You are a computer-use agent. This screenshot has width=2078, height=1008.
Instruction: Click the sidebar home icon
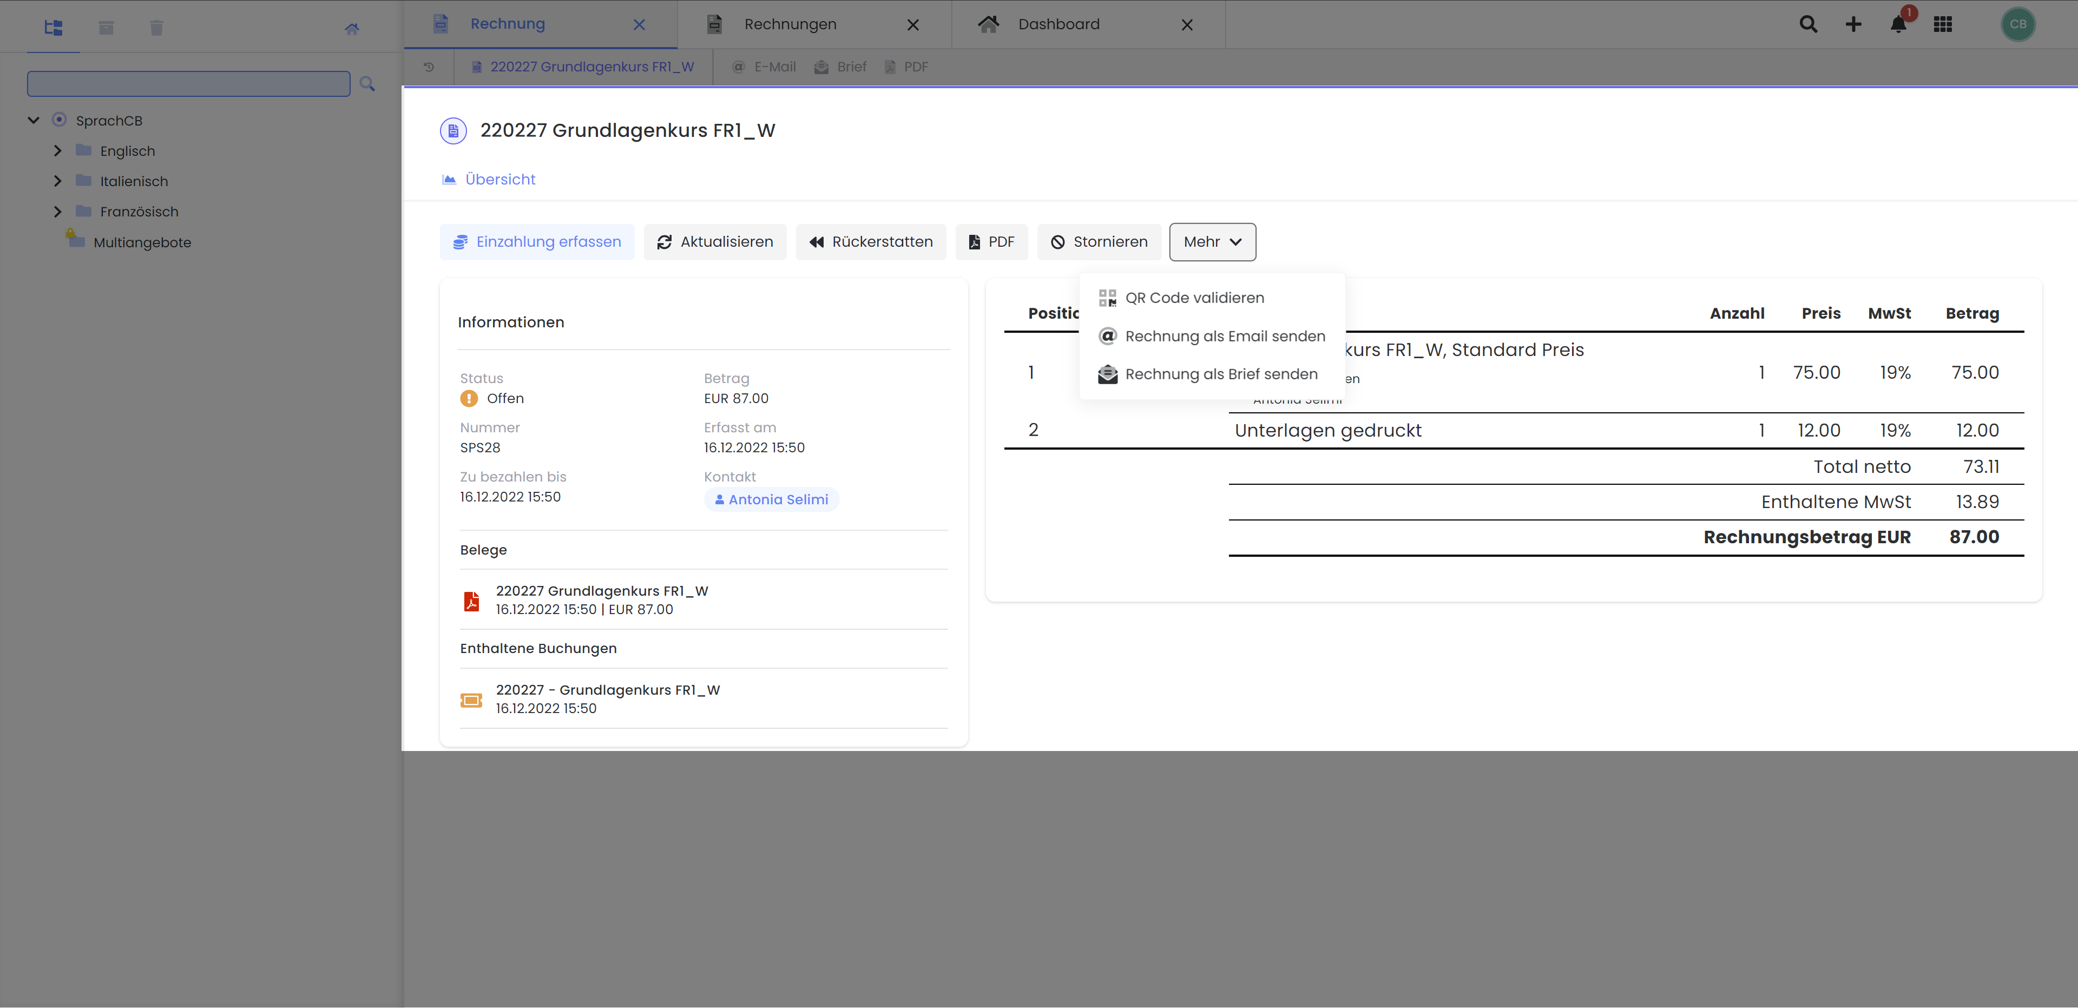point(352,28)
